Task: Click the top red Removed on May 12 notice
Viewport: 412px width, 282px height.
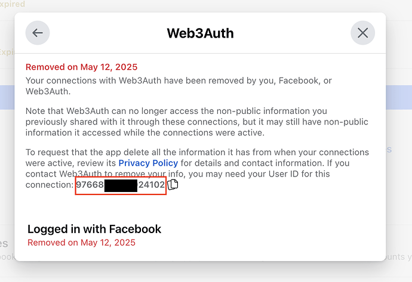Action: [x=81, y=67]
